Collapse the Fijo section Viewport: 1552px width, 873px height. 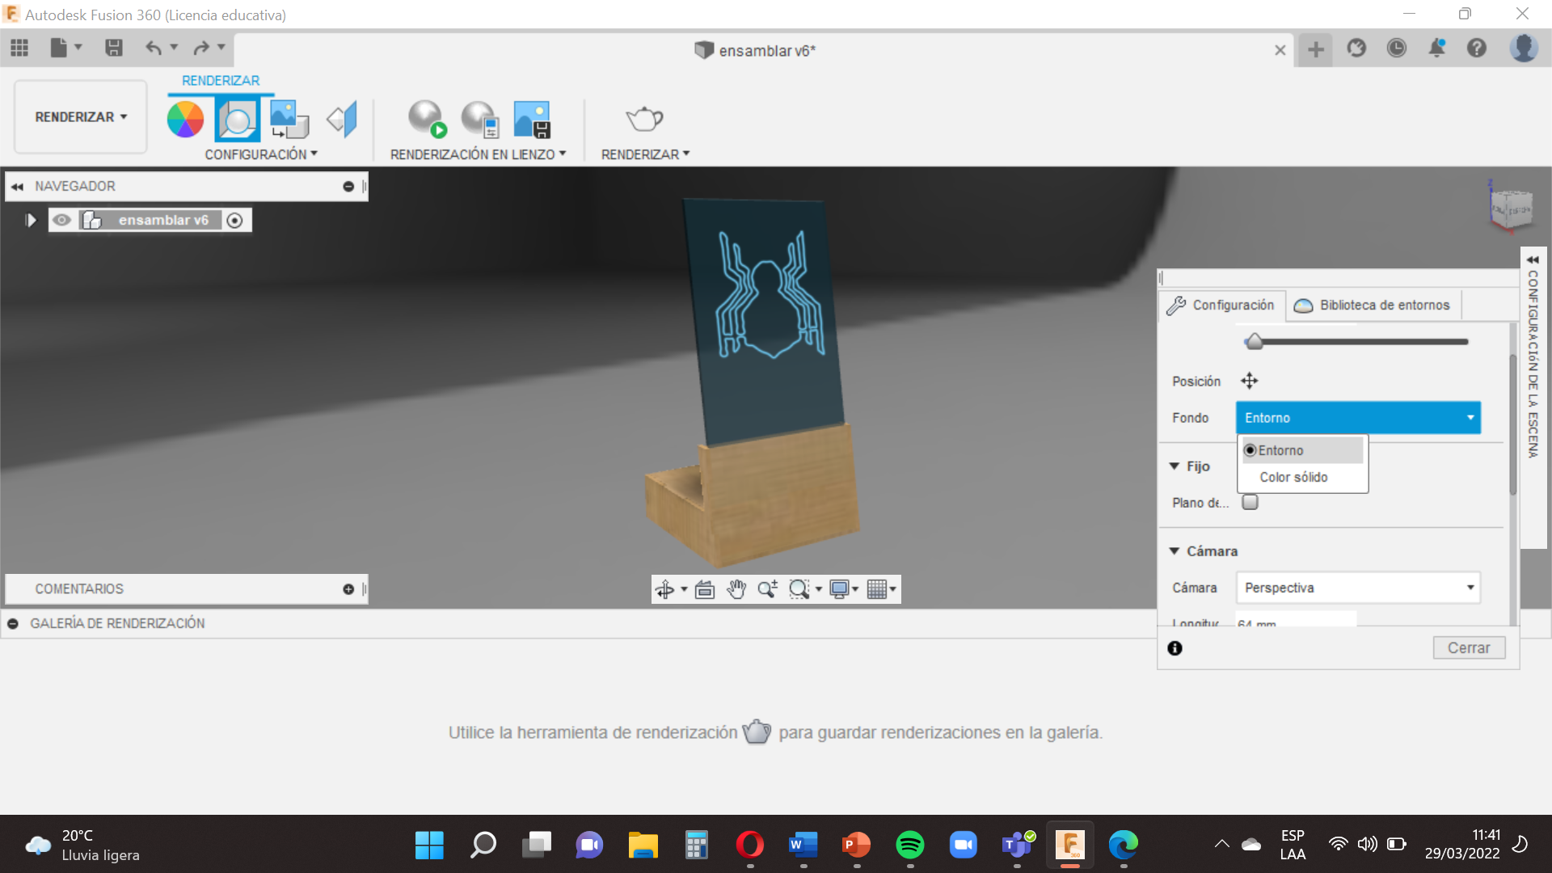(x=1175, y=466)
